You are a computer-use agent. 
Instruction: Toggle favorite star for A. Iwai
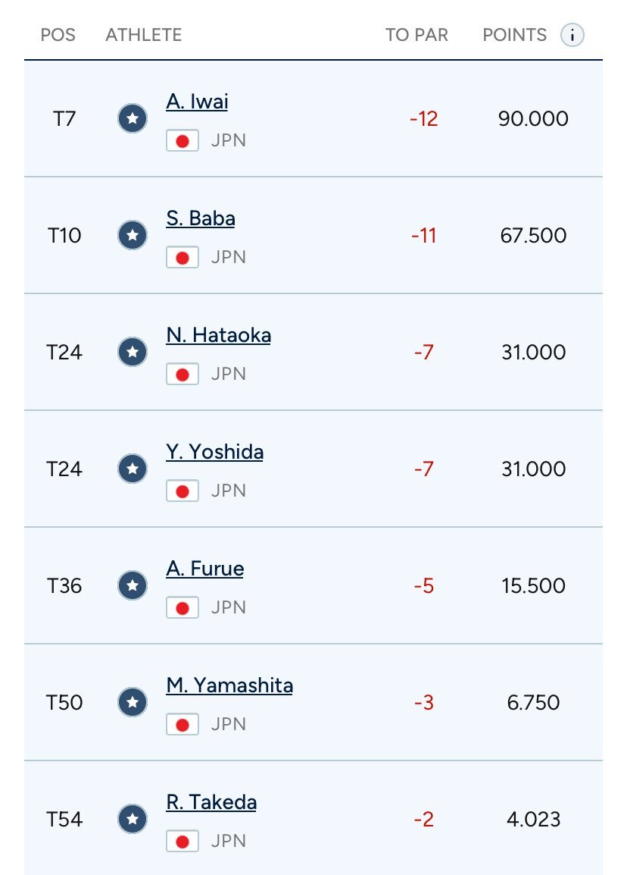click(x=133, y=118)
